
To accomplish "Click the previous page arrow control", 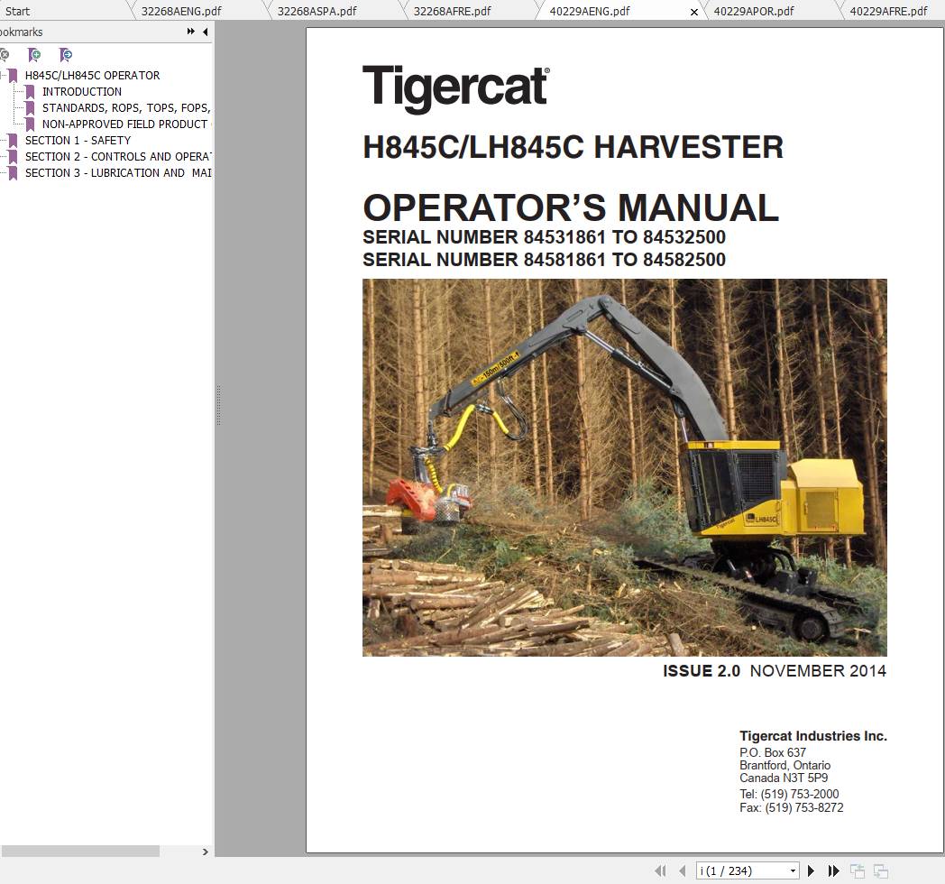I will pyautogui.click(x=681, y=870).
